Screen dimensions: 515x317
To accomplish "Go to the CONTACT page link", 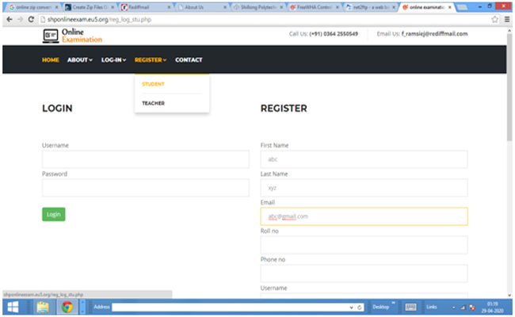I will click(189, 60).
